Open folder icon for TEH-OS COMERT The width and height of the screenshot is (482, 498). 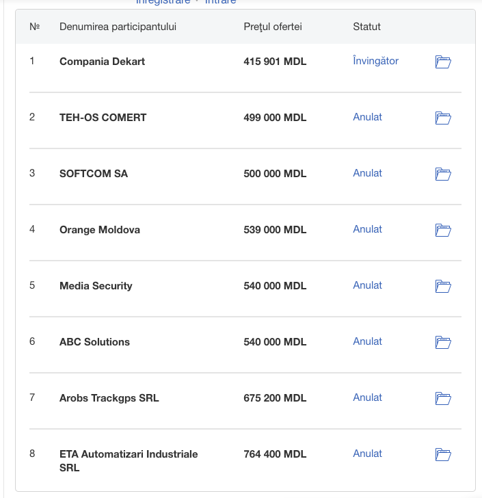click(443, 118)
